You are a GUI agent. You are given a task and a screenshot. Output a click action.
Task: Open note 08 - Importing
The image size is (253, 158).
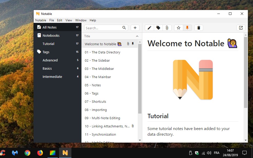pos(110,110)
